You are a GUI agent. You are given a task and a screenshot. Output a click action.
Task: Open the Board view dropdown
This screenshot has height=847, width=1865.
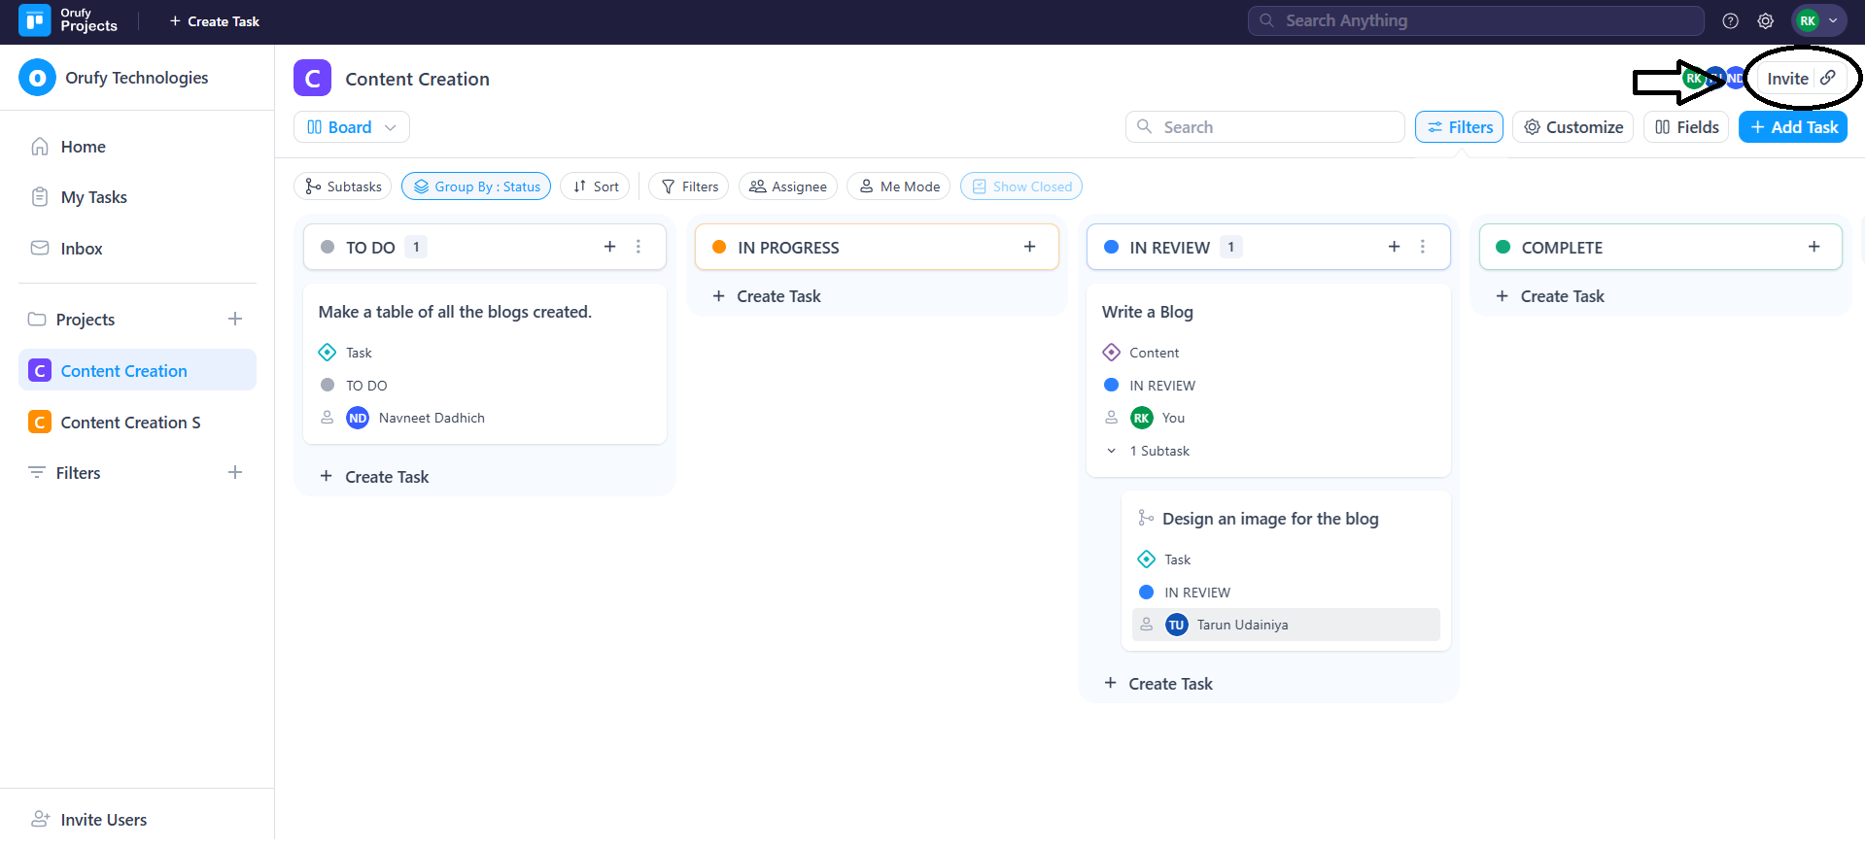(x=351, y=127)
